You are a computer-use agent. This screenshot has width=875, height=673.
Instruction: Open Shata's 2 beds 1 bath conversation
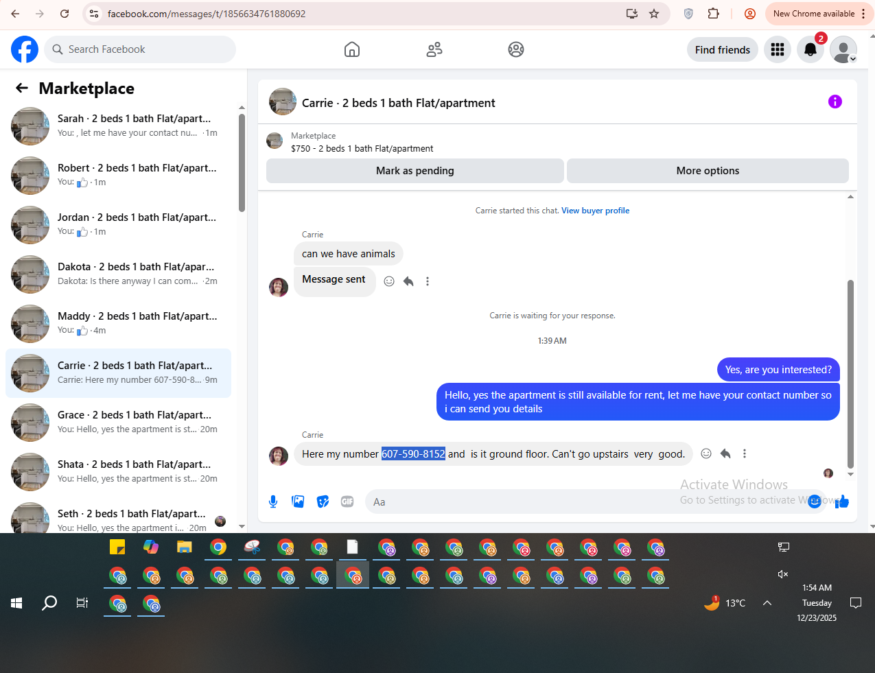pos(118,472)
